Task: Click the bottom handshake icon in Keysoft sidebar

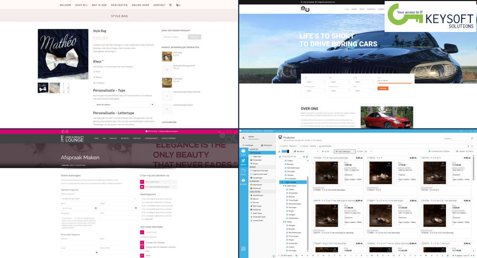Action: [243, 181]
